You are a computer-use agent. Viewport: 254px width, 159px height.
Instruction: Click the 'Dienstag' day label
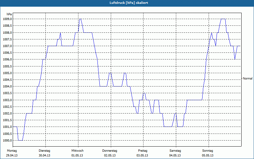44,151
